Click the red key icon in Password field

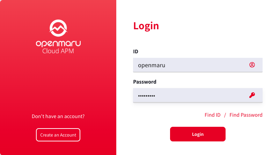coord(252,95)
